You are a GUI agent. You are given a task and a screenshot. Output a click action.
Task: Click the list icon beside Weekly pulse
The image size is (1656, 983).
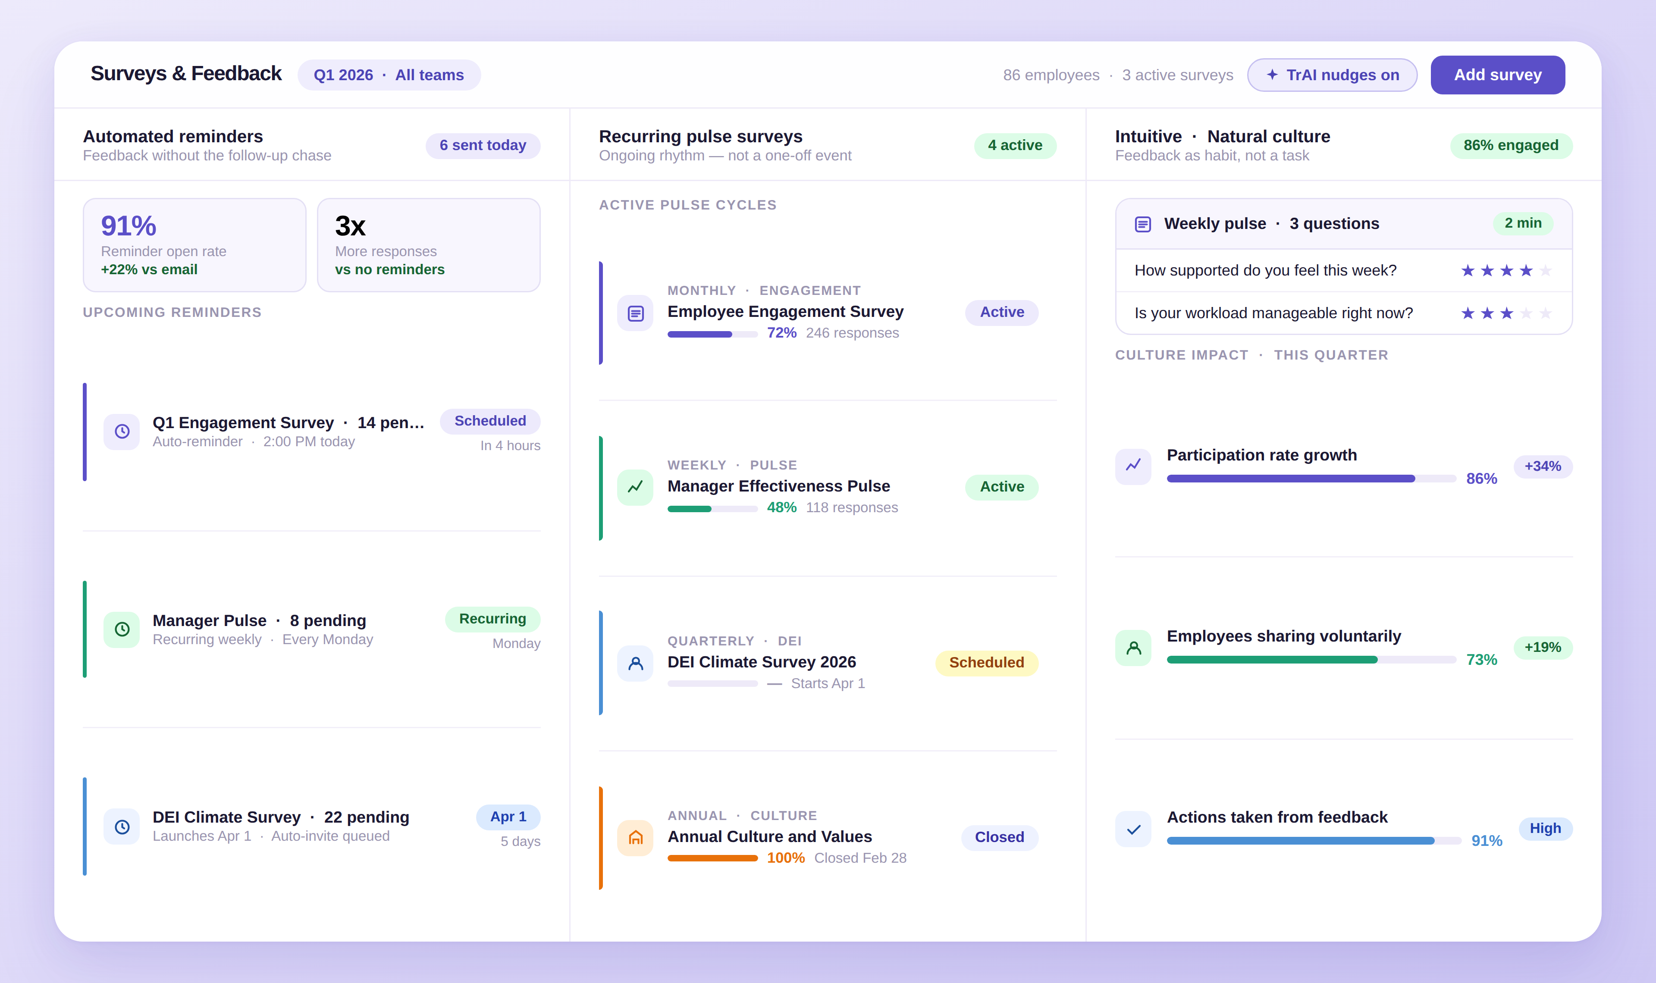[x=1143, y=224]
